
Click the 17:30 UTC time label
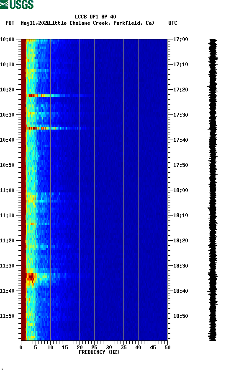(x=180, y=115)
